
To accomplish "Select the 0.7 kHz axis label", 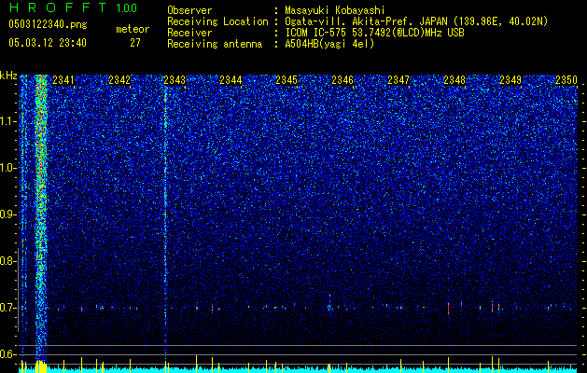I will 8,308.
